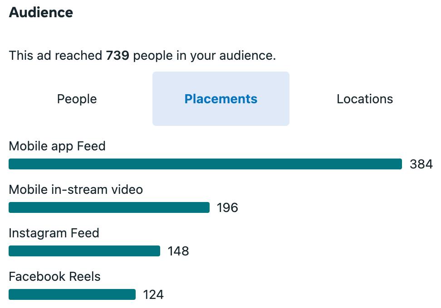Click the 196 in-stream video count
The image size is (441, 308).
pos(227,207)
